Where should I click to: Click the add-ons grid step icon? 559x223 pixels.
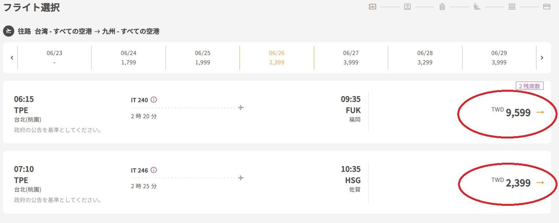tap(512, 7)
